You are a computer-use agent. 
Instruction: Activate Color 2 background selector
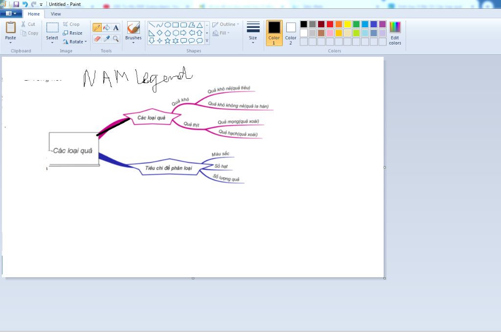pos(291,33)
